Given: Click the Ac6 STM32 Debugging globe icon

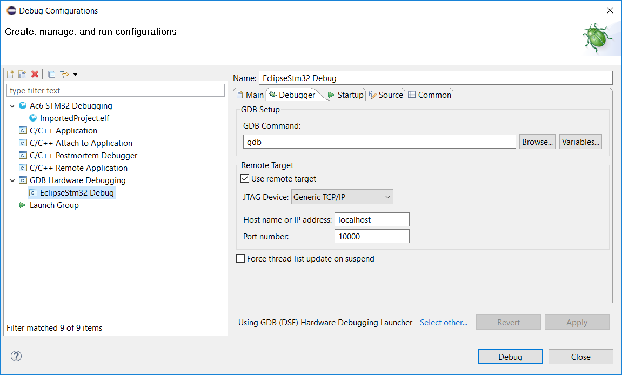Looking at the screenshot, I should 23,105.
